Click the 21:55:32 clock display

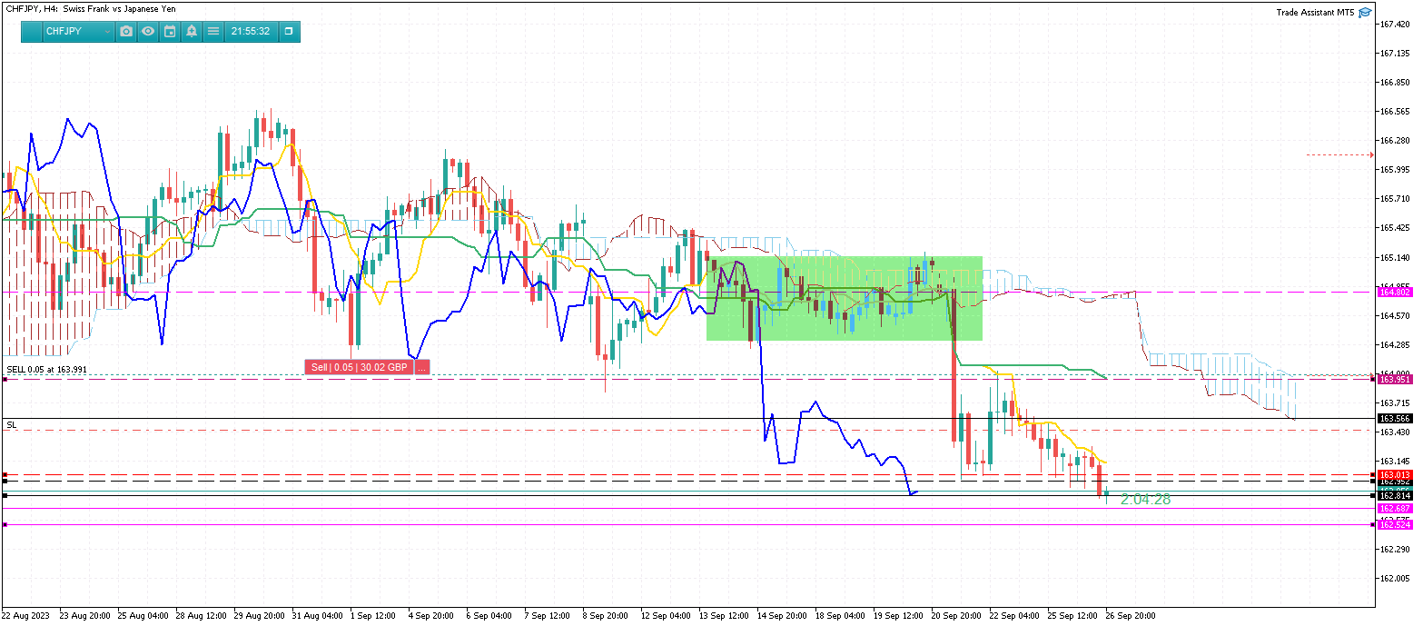[x=251, y=31]
